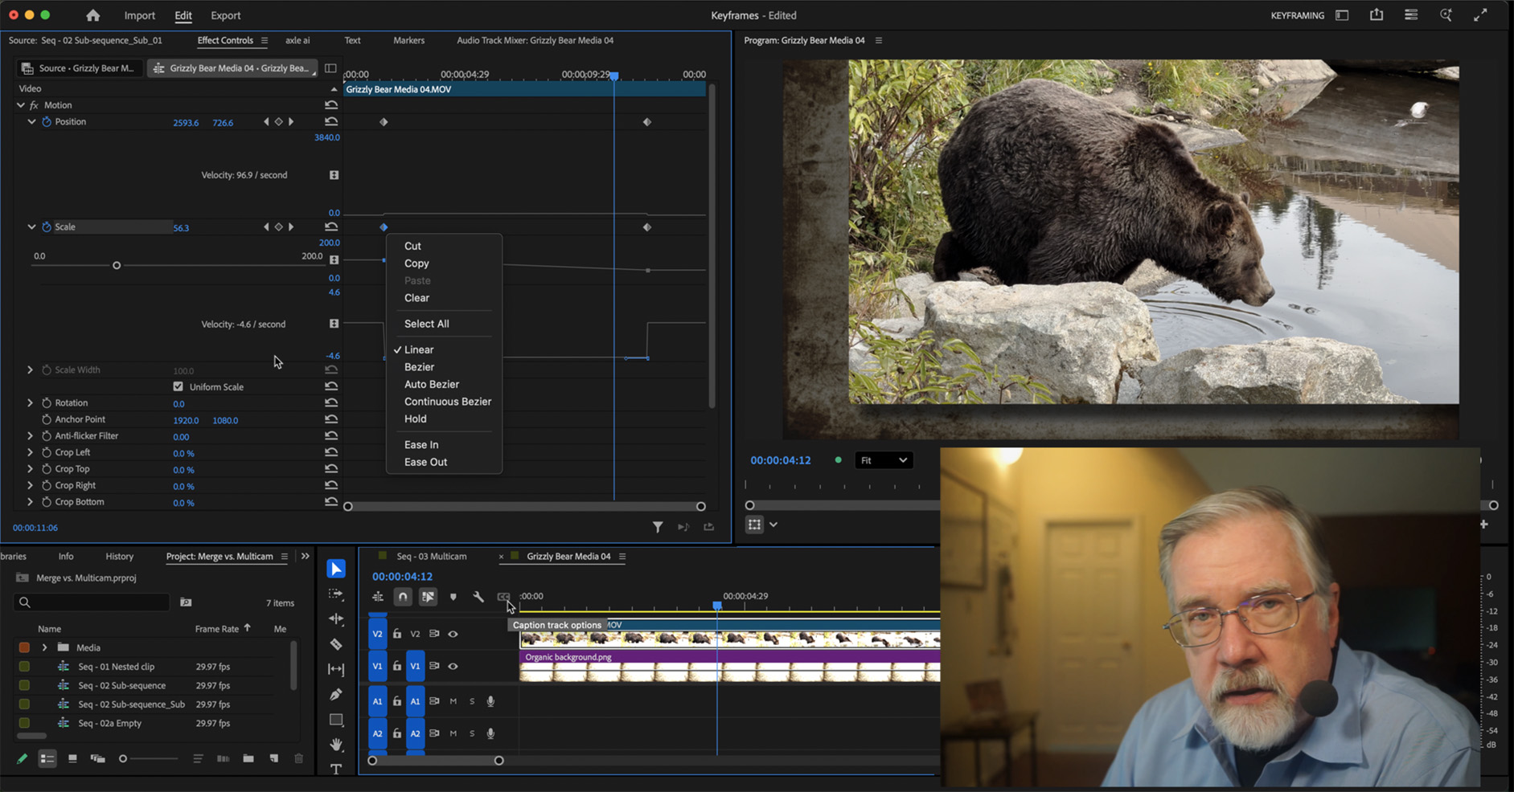Choose Bezier from the context menu
Viewport: 1514px width, 792px height.
pos(419,367)
